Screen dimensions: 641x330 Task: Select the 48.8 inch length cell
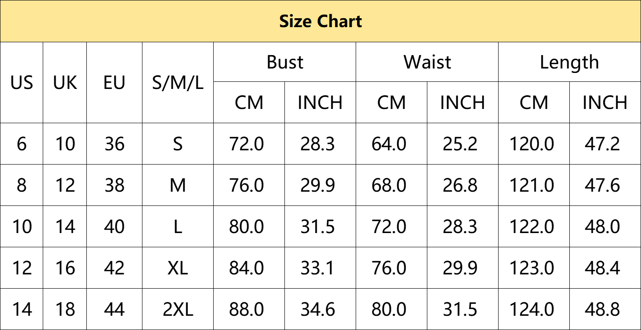tap(605, 309)
